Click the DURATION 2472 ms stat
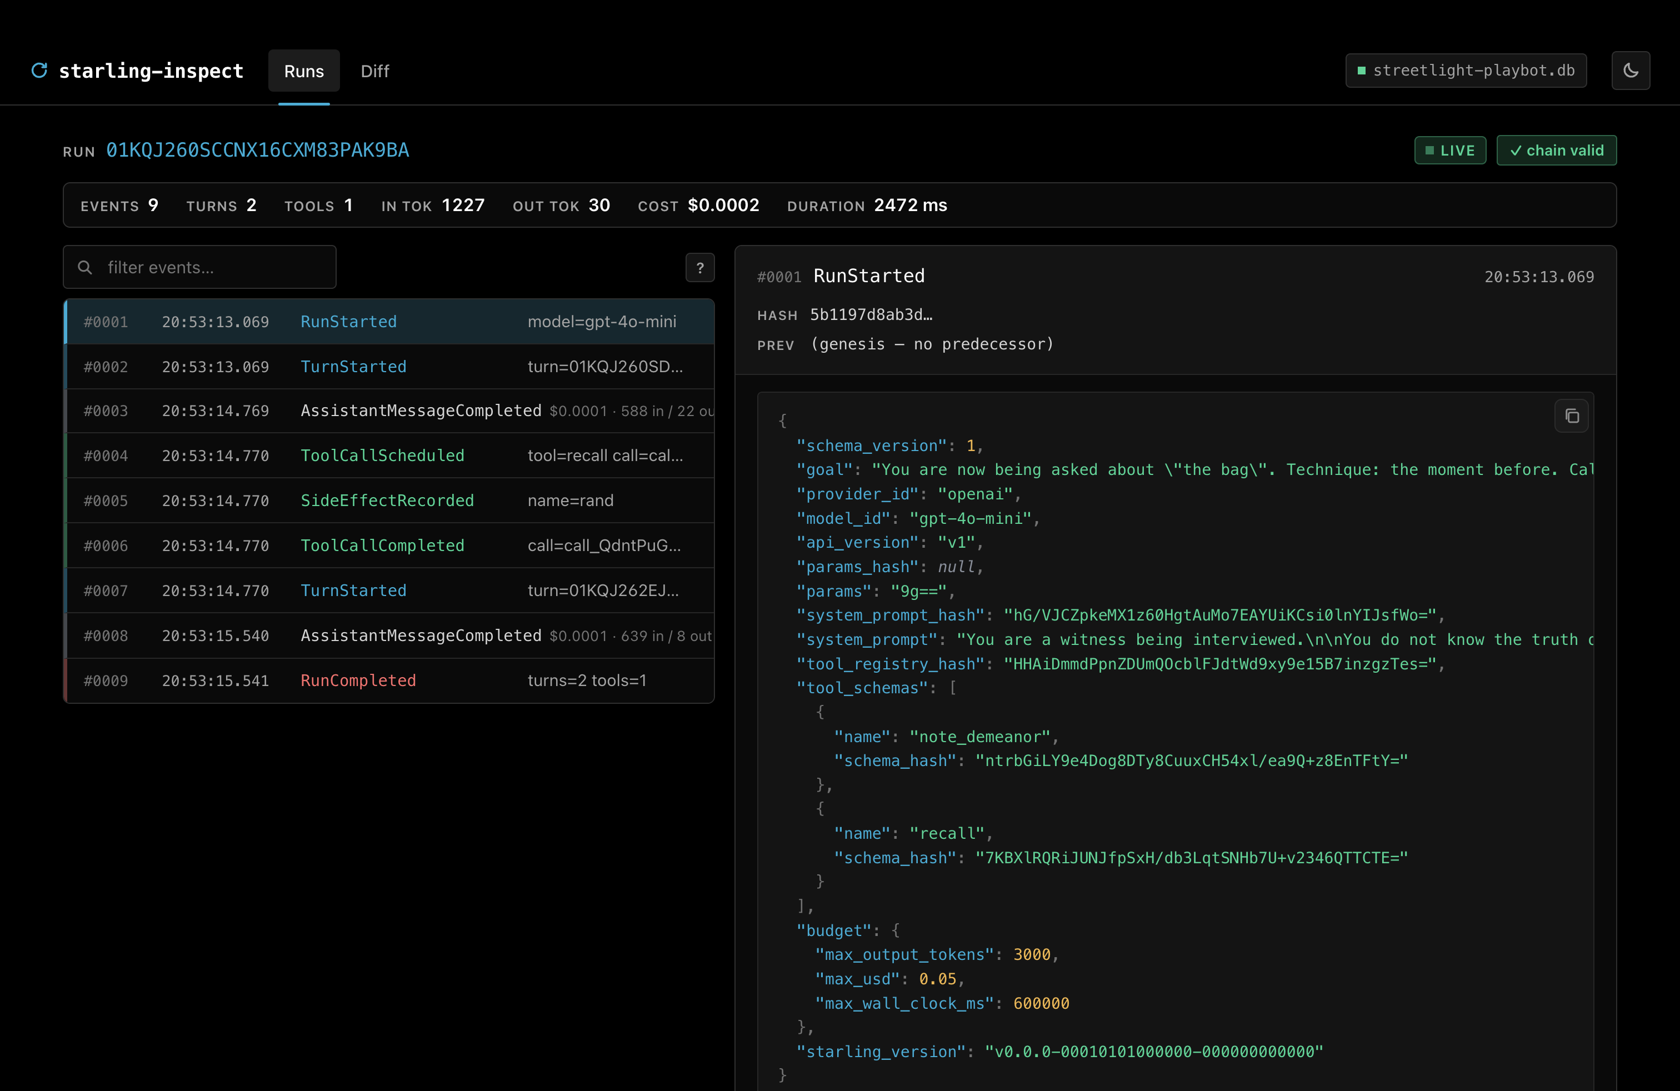The image size is (1680, 1091). point(867,206)
